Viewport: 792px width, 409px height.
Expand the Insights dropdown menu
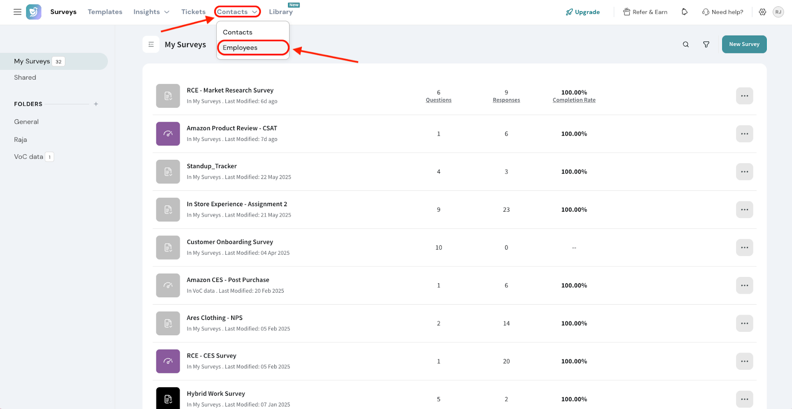[151, 12]
